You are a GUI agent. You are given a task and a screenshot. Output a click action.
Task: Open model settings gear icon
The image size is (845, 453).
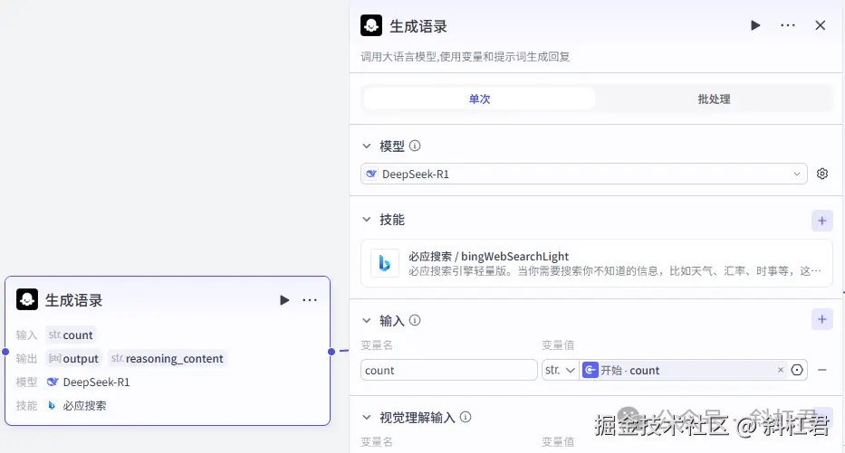[821, 174]
